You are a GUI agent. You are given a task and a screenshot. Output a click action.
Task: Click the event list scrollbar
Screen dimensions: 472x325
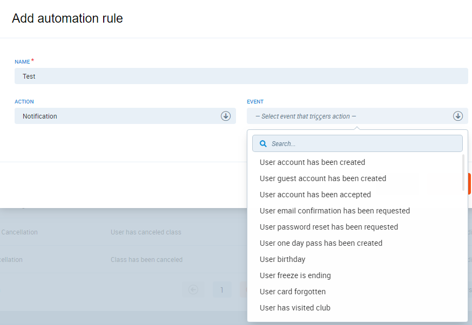[x=463, y=172]
